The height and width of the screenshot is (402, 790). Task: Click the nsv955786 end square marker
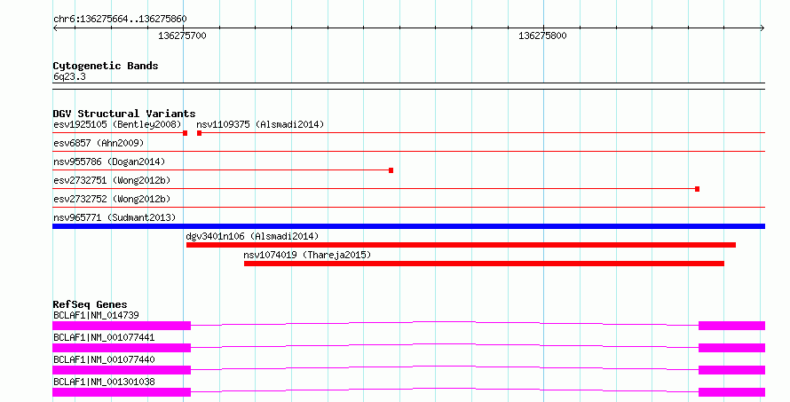391,170
